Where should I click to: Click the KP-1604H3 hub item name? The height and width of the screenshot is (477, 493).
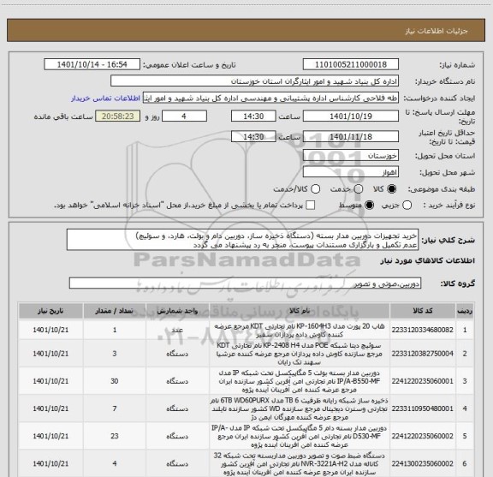300,330
